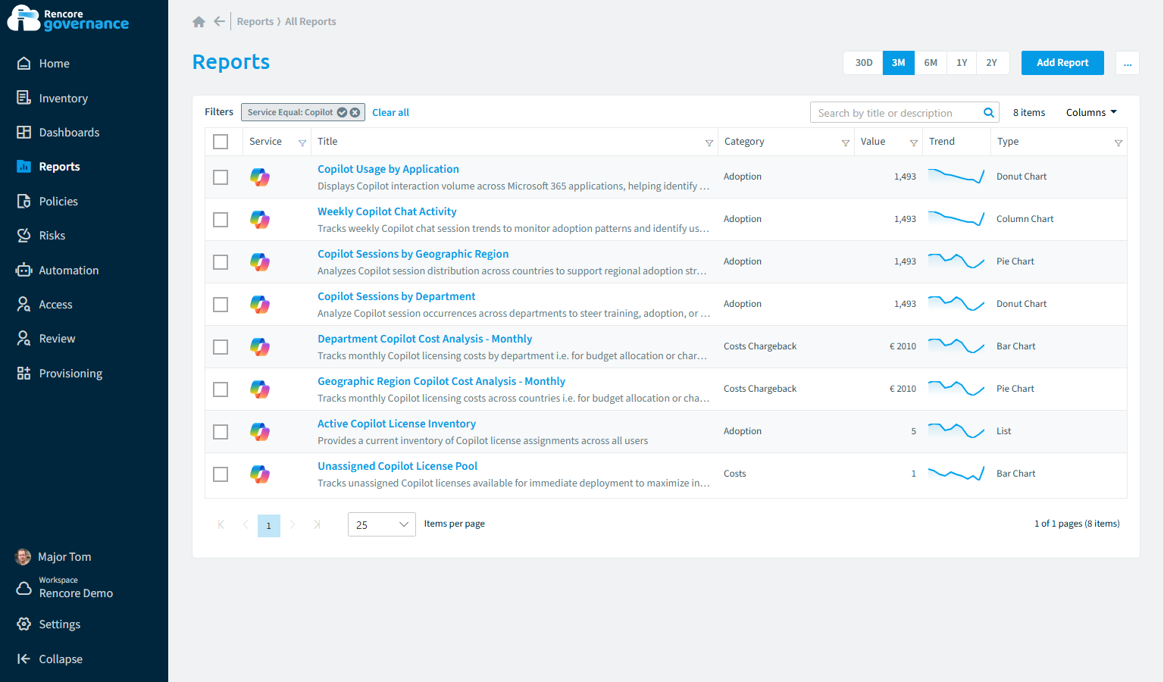Click page 1 in pagination

[x=269, y=526]
